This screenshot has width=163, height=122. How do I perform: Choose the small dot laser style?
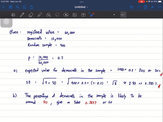coord(114,15)
